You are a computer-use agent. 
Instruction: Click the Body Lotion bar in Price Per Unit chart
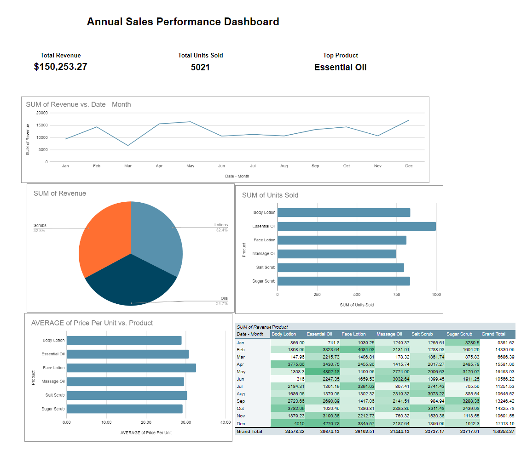tap(124, 341)
